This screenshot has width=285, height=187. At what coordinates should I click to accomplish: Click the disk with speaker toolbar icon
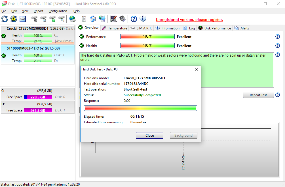coord(34,19)
